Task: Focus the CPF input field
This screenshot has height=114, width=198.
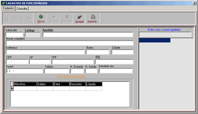Action: point(73,62)
